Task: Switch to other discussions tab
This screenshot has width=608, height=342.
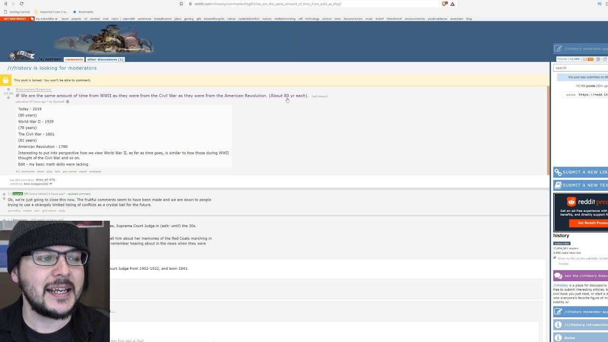Action: click(x=105, y=59)
